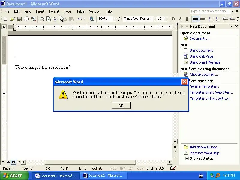Open the Zoom 100% dropdown
The height and width of the screenshot is (180, 240).
pyautogui.click(x=114, y=19)
